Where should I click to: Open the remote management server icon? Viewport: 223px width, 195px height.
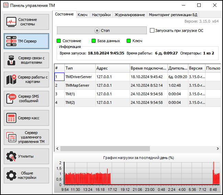(x=11, y=137)
